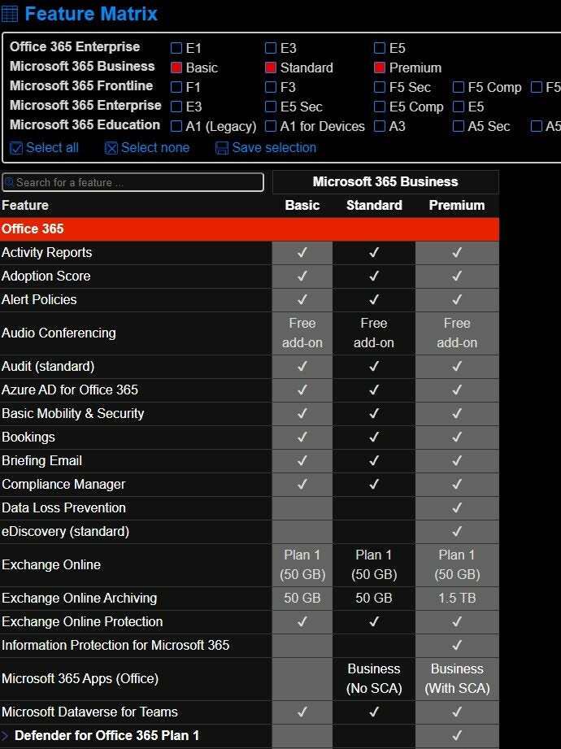Click Premium check mark for Data Loss Prevention

click(457, 507)
